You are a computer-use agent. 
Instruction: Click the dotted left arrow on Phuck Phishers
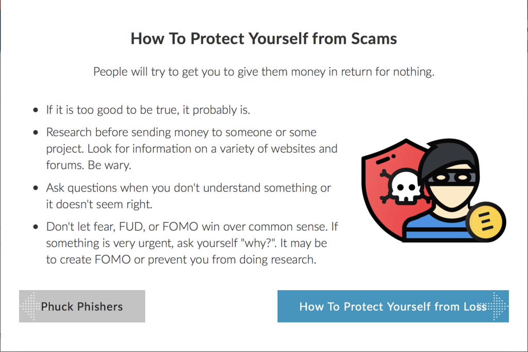pos(28,306)
